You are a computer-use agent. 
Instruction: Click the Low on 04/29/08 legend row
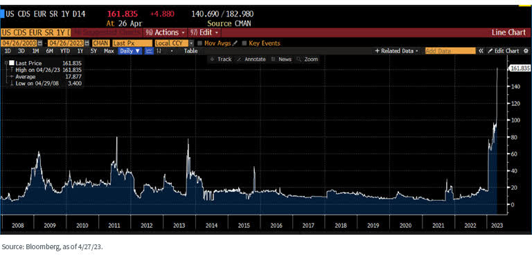click(x=46, y=83)
